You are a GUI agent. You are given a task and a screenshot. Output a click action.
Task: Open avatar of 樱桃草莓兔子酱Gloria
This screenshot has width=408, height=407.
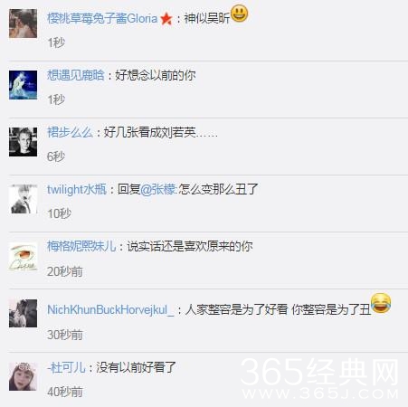tap(23, 24)
